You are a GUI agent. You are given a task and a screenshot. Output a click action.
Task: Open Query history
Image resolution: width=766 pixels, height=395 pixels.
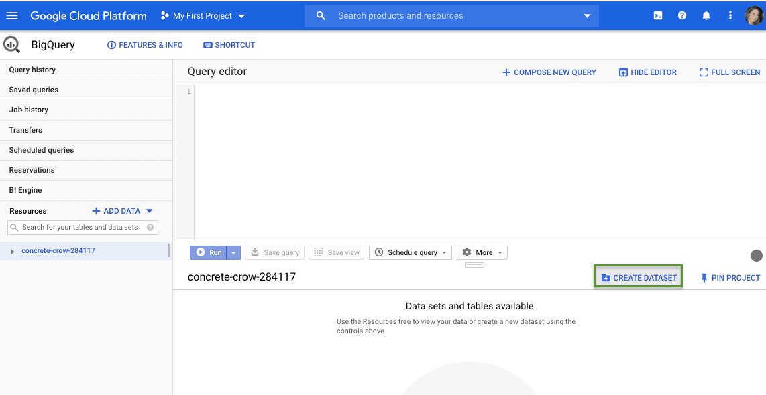point(86,70)
